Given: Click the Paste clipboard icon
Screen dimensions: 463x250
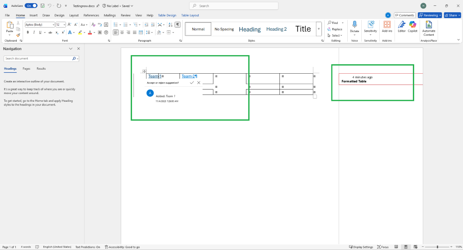Looking at the screenshot, I should [x=9, y=26].
